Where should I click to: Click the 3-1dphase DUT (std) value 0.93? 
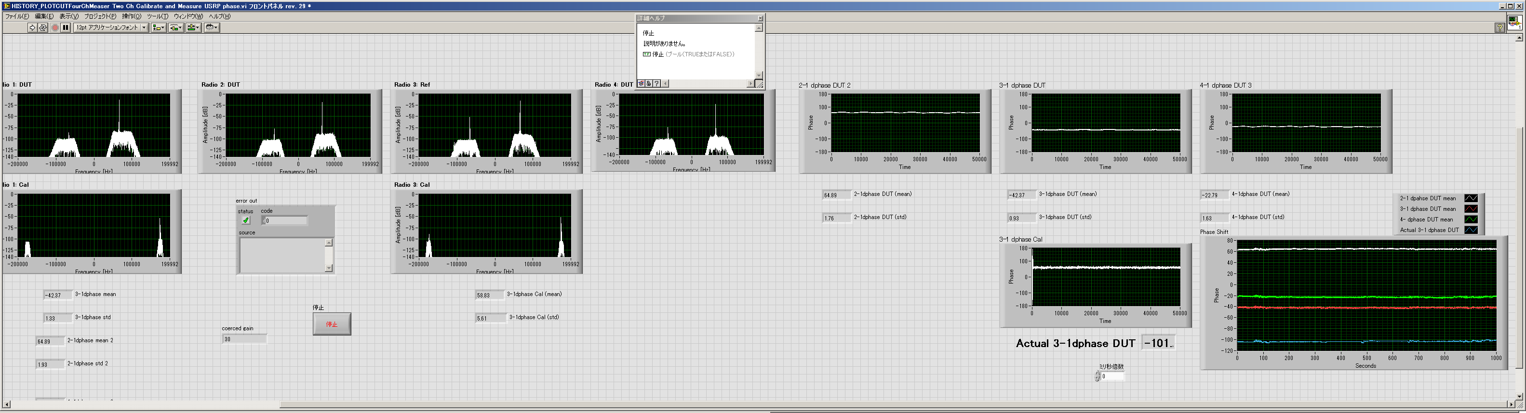tap(1022, 219)
